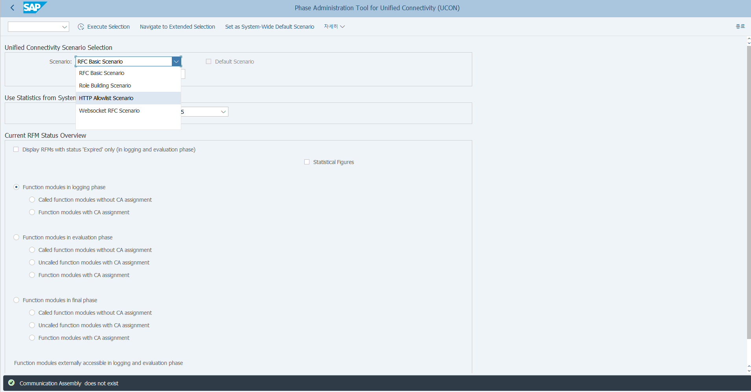
Task: Open the command field dropdown in toolbar
Action: tap(64, 27)
